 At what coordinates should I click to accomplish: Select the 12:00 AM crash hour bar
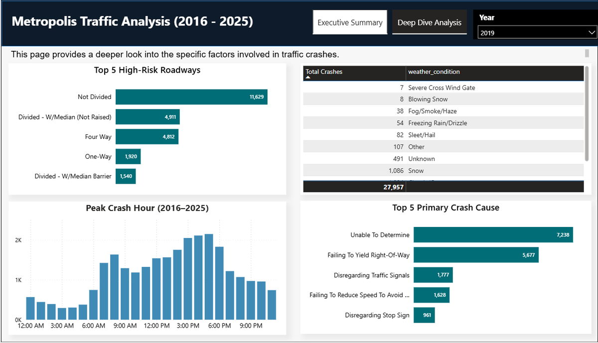click(30, 309)
